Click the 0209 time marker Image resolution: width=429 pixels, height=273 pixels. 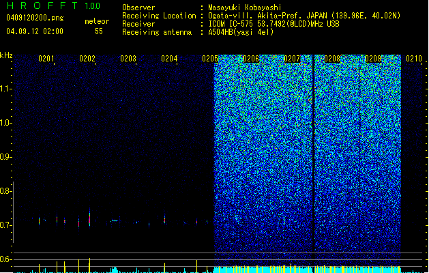click(x=373, y=59)
